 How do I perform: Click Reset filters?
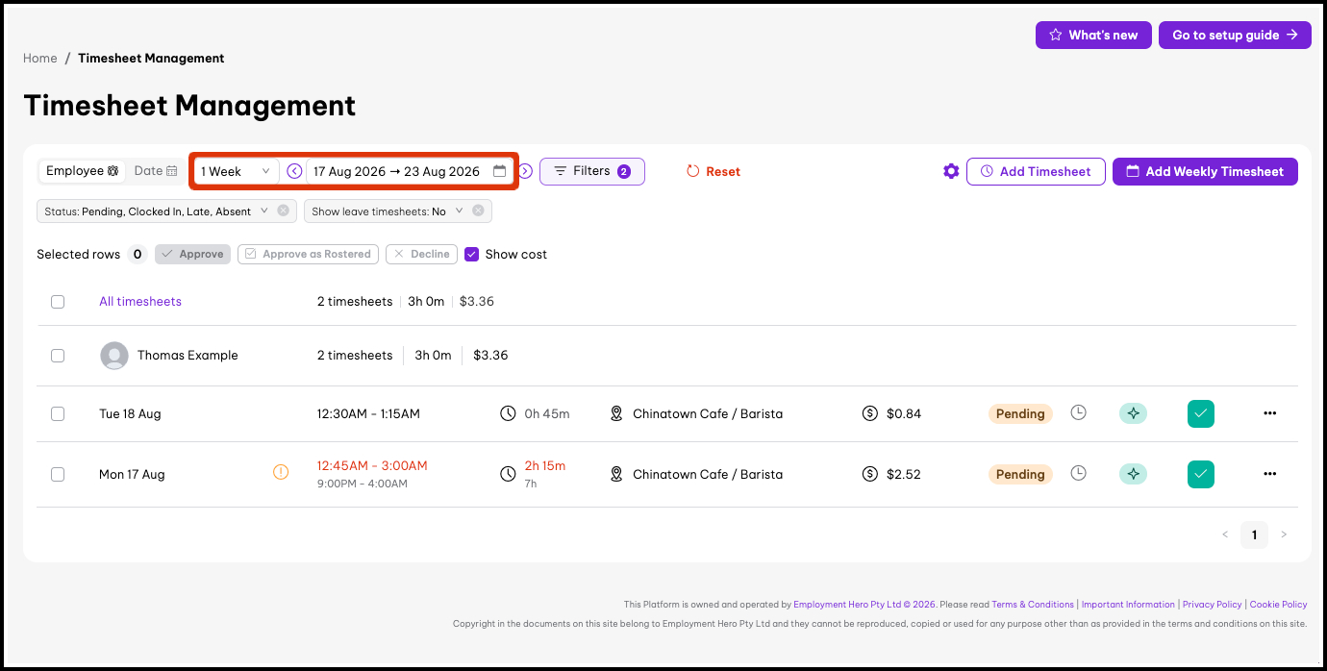coord(713,171)
